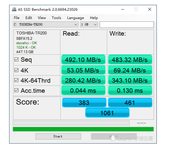This screenshot has height=145, width=188.
Task: Click the AS SSD Benchmark title bar icon
Action: click(14, 9)
